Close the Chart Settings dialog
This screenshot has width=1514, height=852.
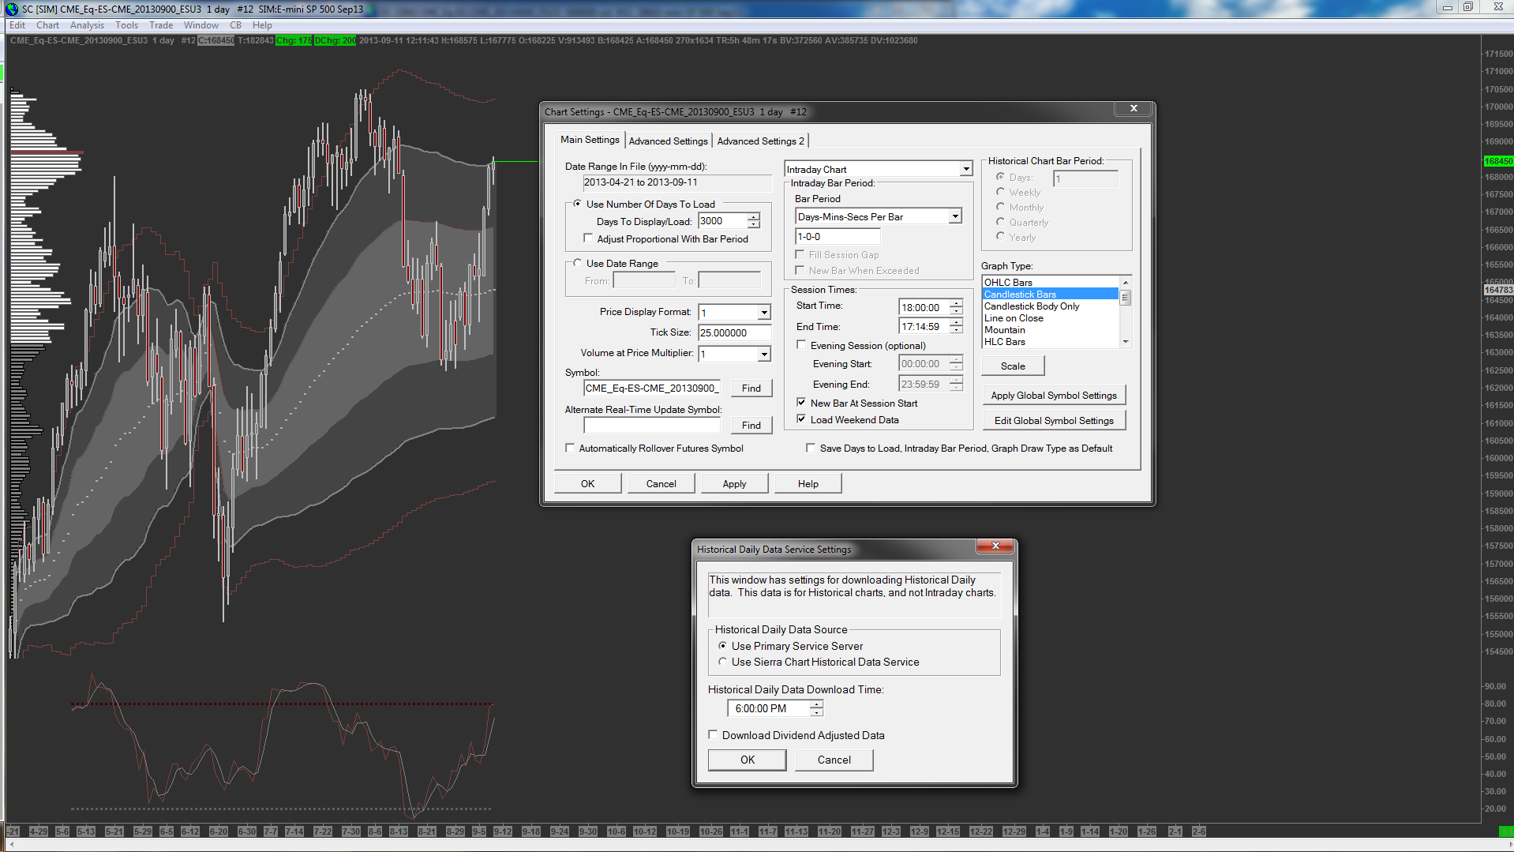pyautogui.click(x=1134, y=109)
